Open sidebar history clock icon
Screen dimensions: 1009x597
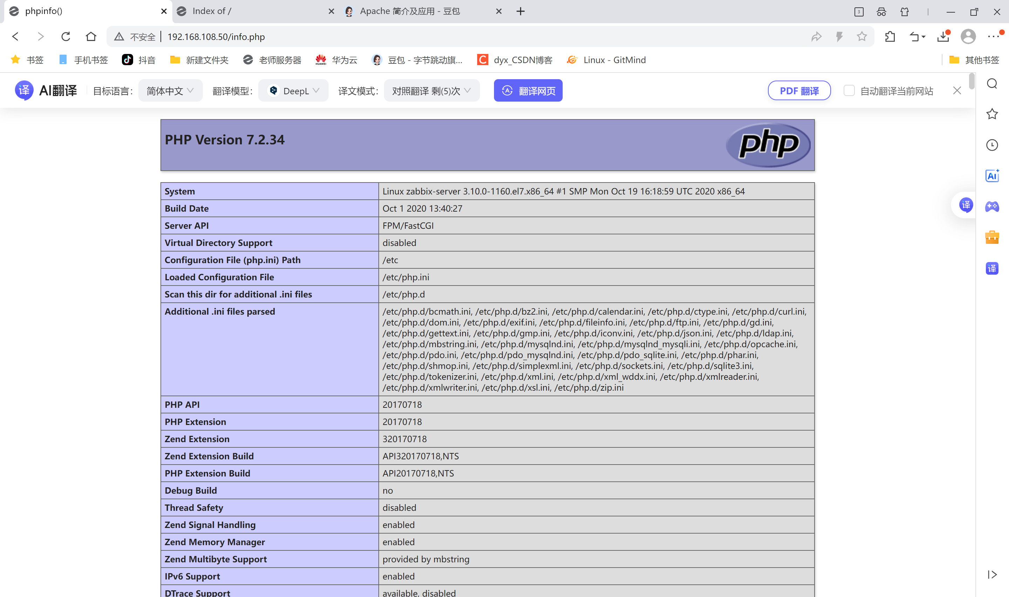click(x=992, y=145)
